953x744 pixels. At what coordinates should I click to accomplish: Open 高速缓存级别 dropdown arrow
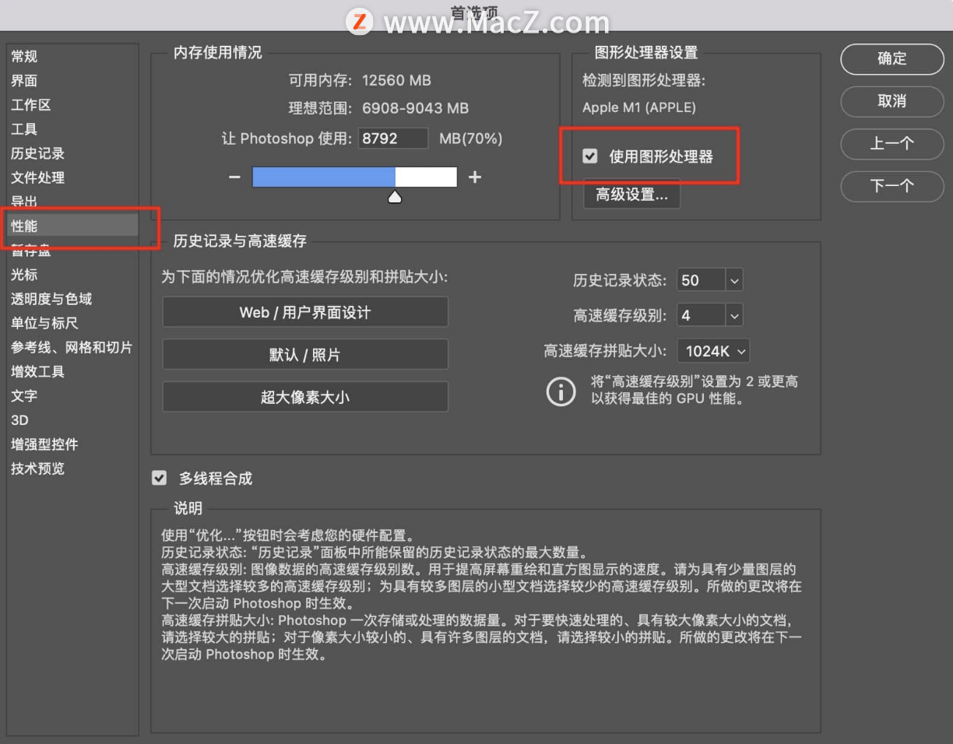pyautogui.click(x=734, y=315)
